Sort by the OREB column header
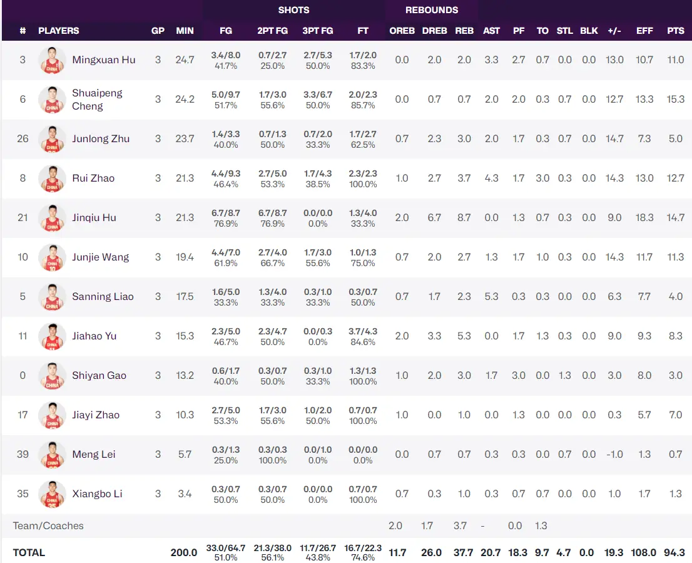Image resolution: width=692 pixels, height=563 pixels. click(x=402, y=31)
